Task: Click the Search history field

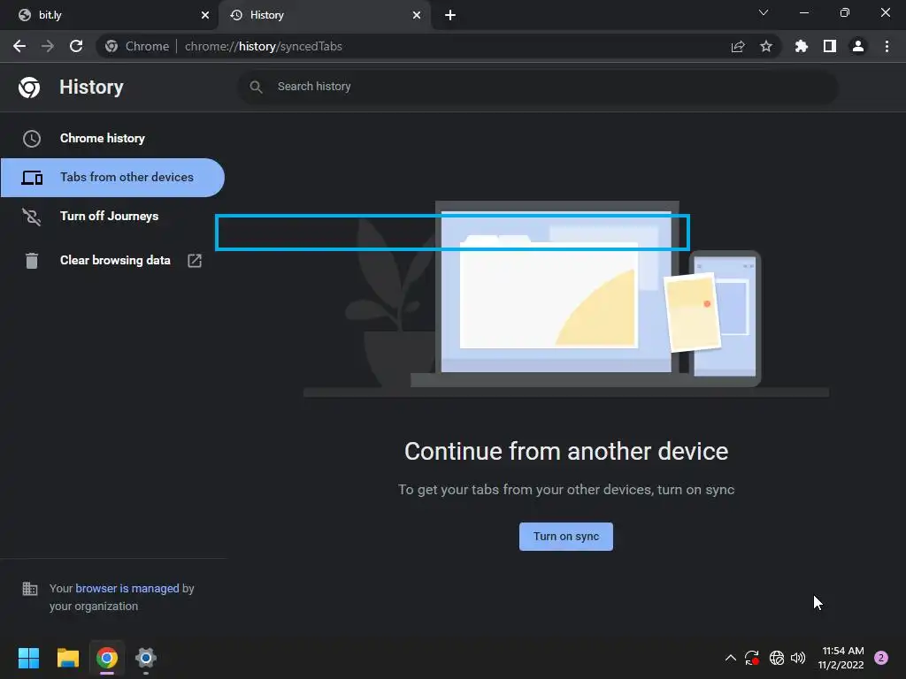Action: point(537,88)
